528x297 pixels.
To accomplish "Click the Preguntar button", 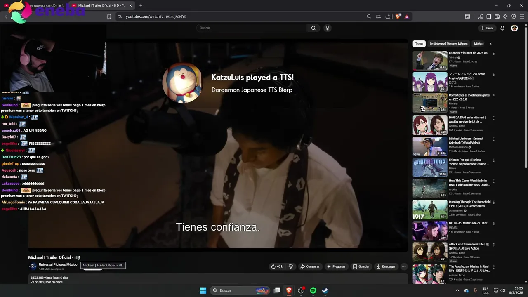I will (336, 266).
